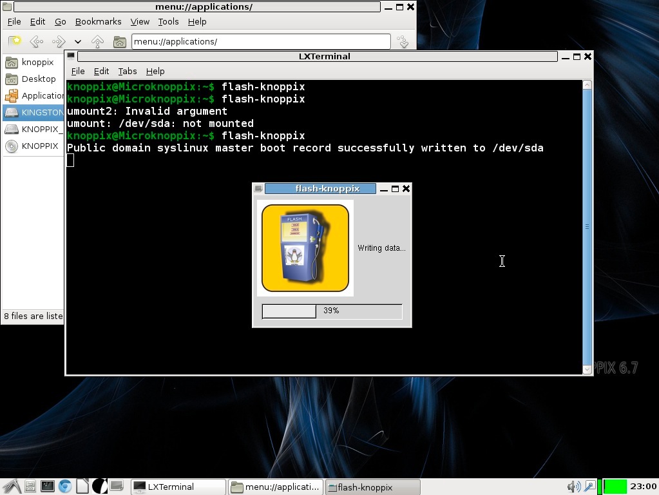The width and height of the screenshot is (659, 495).
Task: Click the go/jump icon beside the address bar
Action: coord(403,41)
